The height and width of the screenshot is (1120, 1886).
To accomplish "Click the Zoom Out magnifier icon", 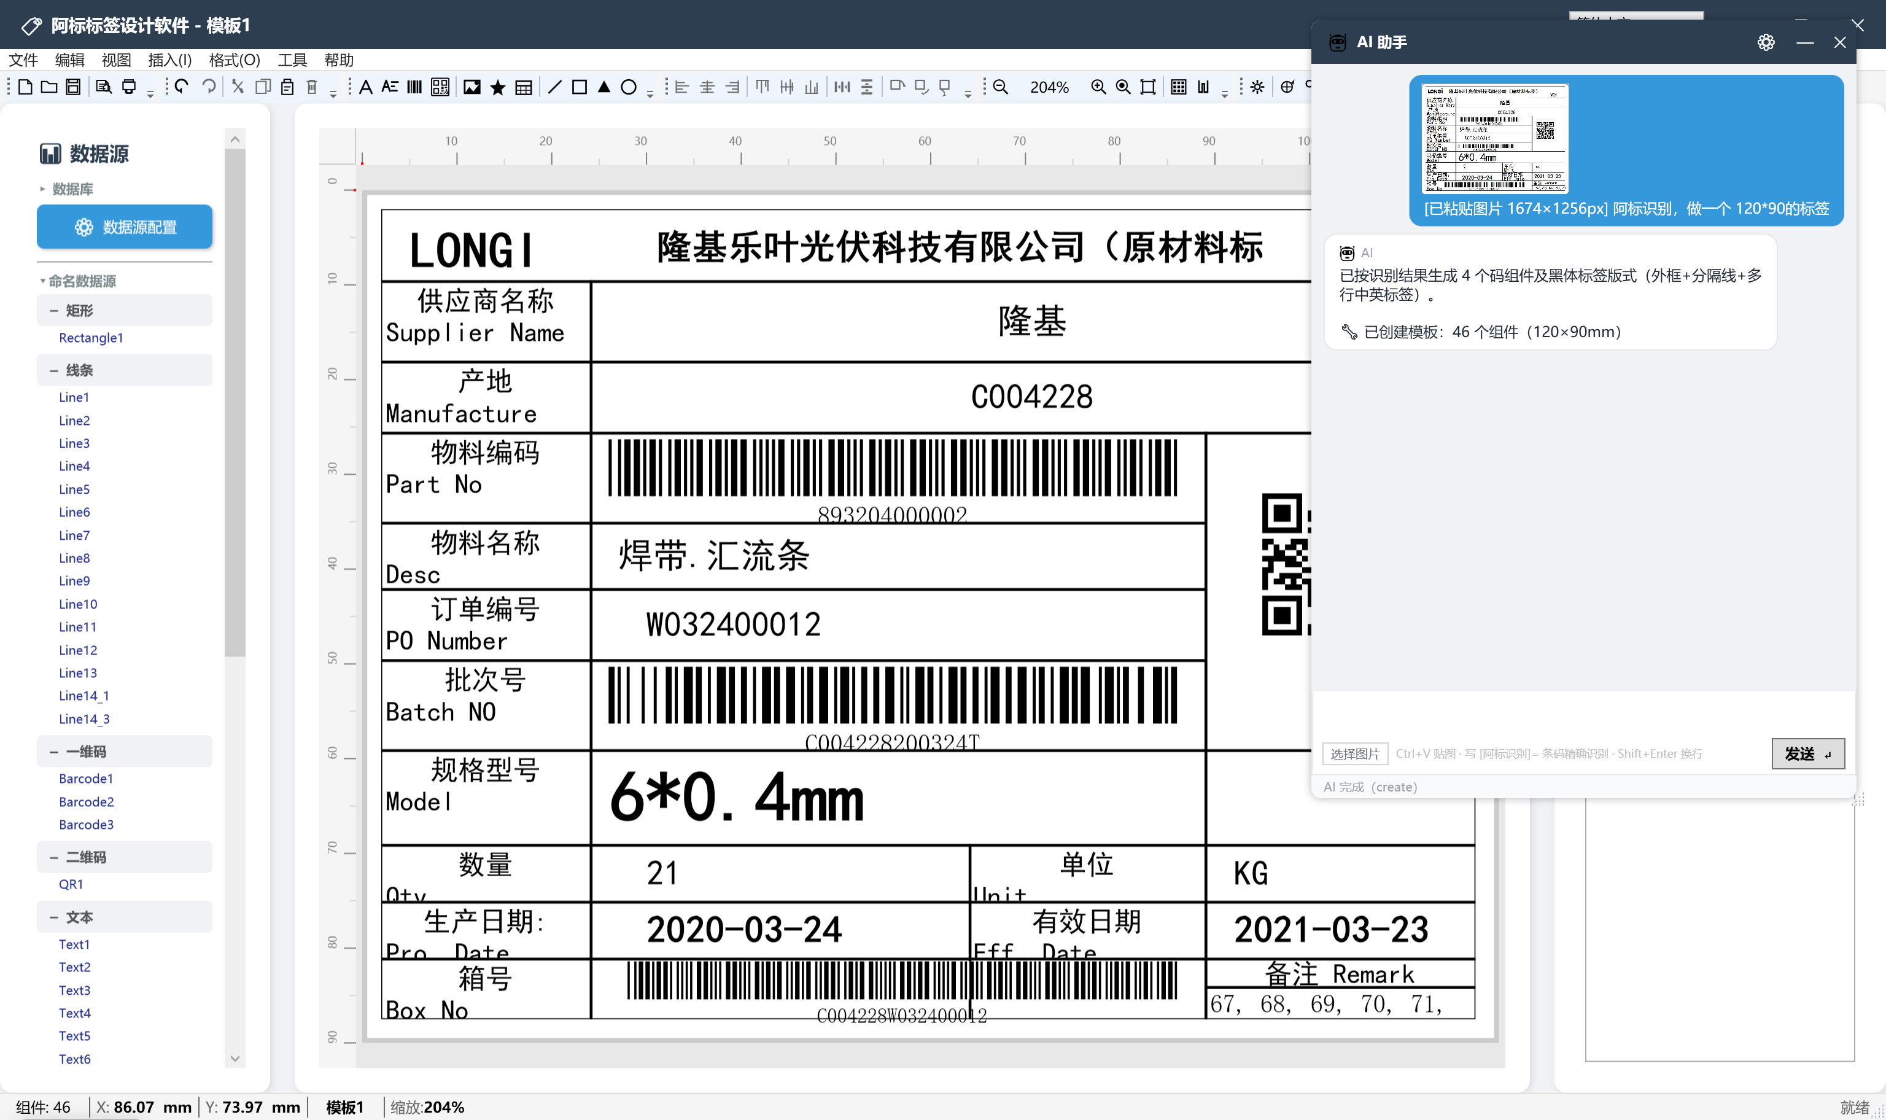I will 1000,87.
